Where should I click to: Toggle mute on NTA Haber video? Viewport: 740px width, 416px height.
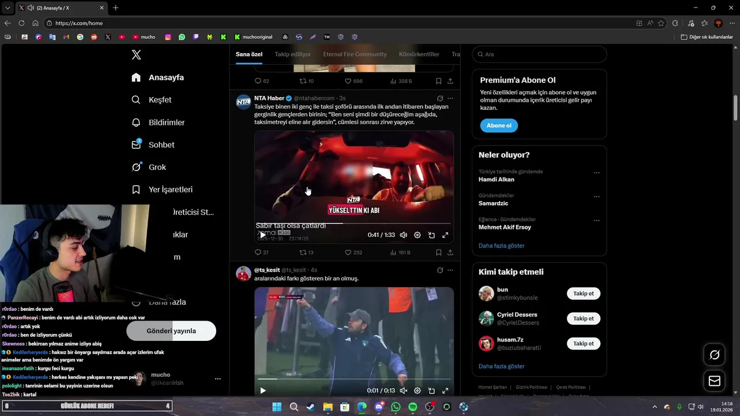coord(404,235)
